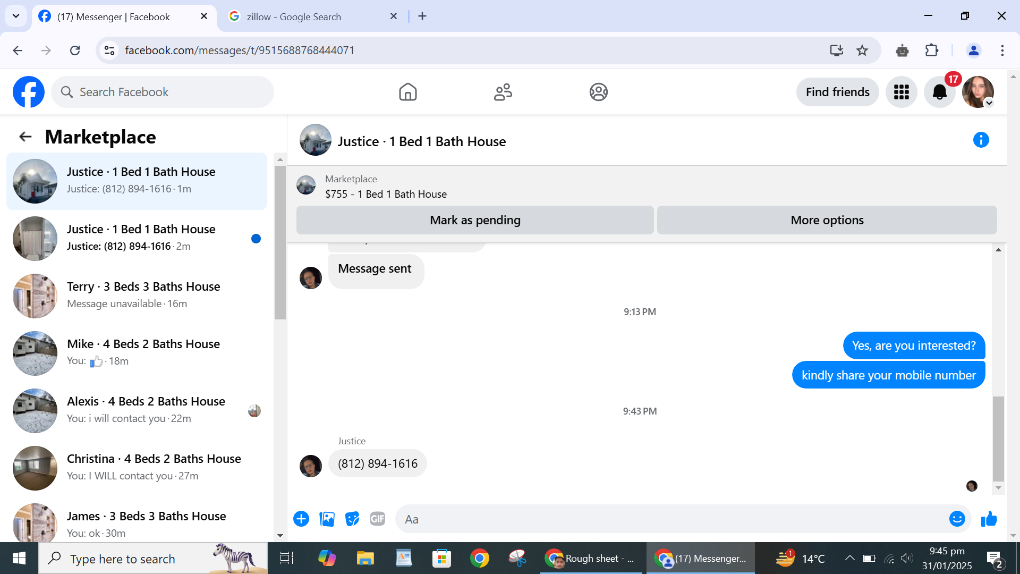This screenshot has height=574, width=1020.
Task: Click listing thumbnail in Marketplace banner
Action: [x=306, y=185]
